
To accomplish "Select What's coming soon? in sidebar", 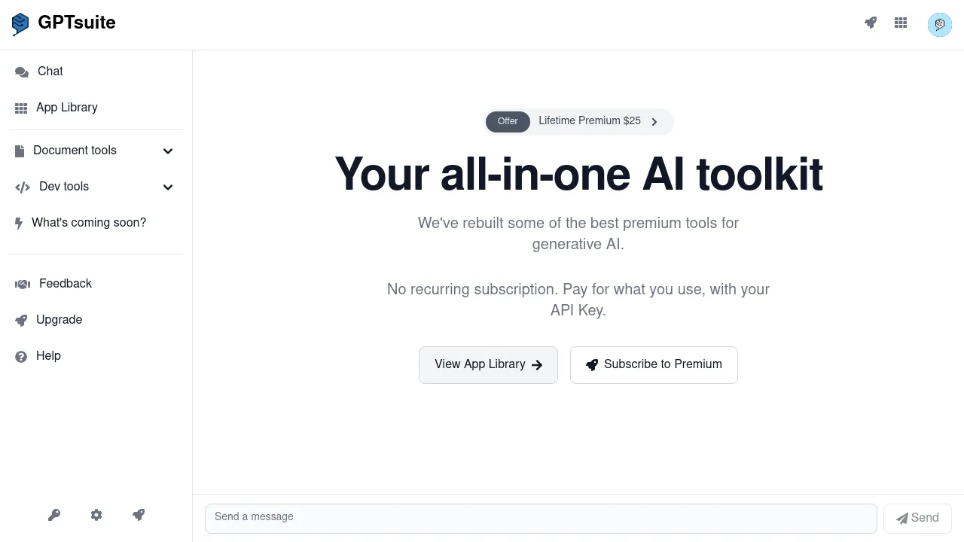I will (89, 222).
